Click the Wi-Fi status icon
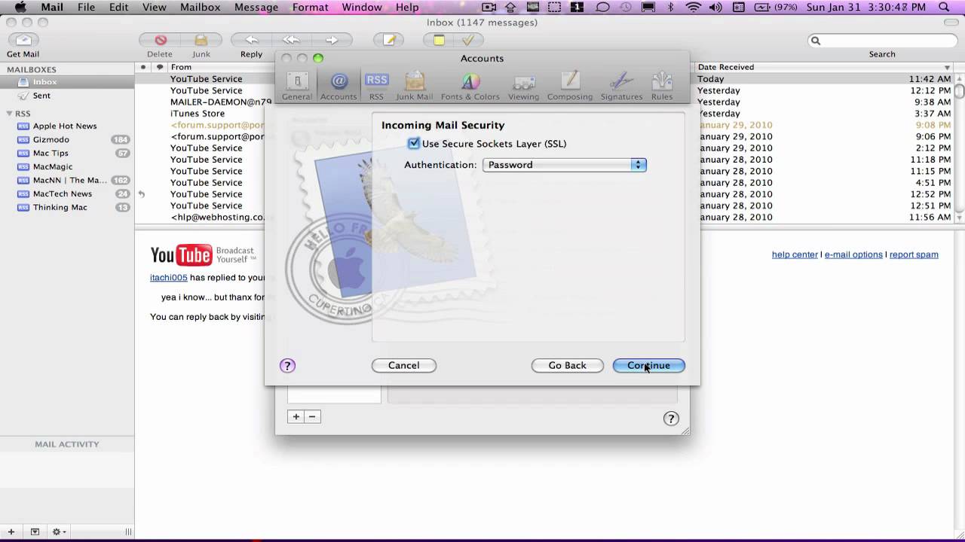Image resolution: width=965 pixels, height=542 pixels. coord(693,8)
